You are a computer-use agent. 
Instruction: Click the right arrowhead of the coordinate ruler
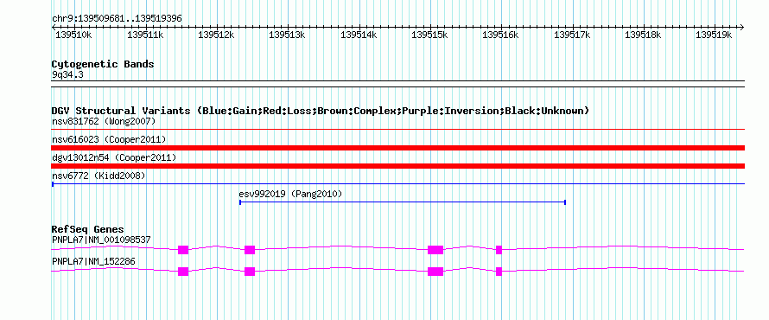click(x=742, y=27)
